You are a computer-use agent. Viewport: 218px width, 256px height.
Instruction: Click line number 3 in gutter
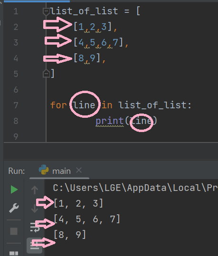[16, 43]
